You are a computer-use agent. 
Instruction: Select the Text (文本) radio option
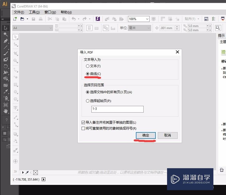(93, 66)
